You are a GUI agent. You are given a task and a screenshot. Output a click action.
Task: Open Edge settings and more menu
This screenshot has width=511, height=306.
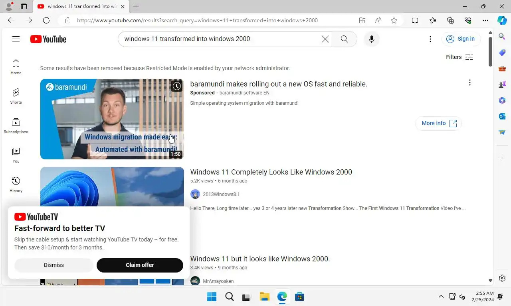pos(485,20)
